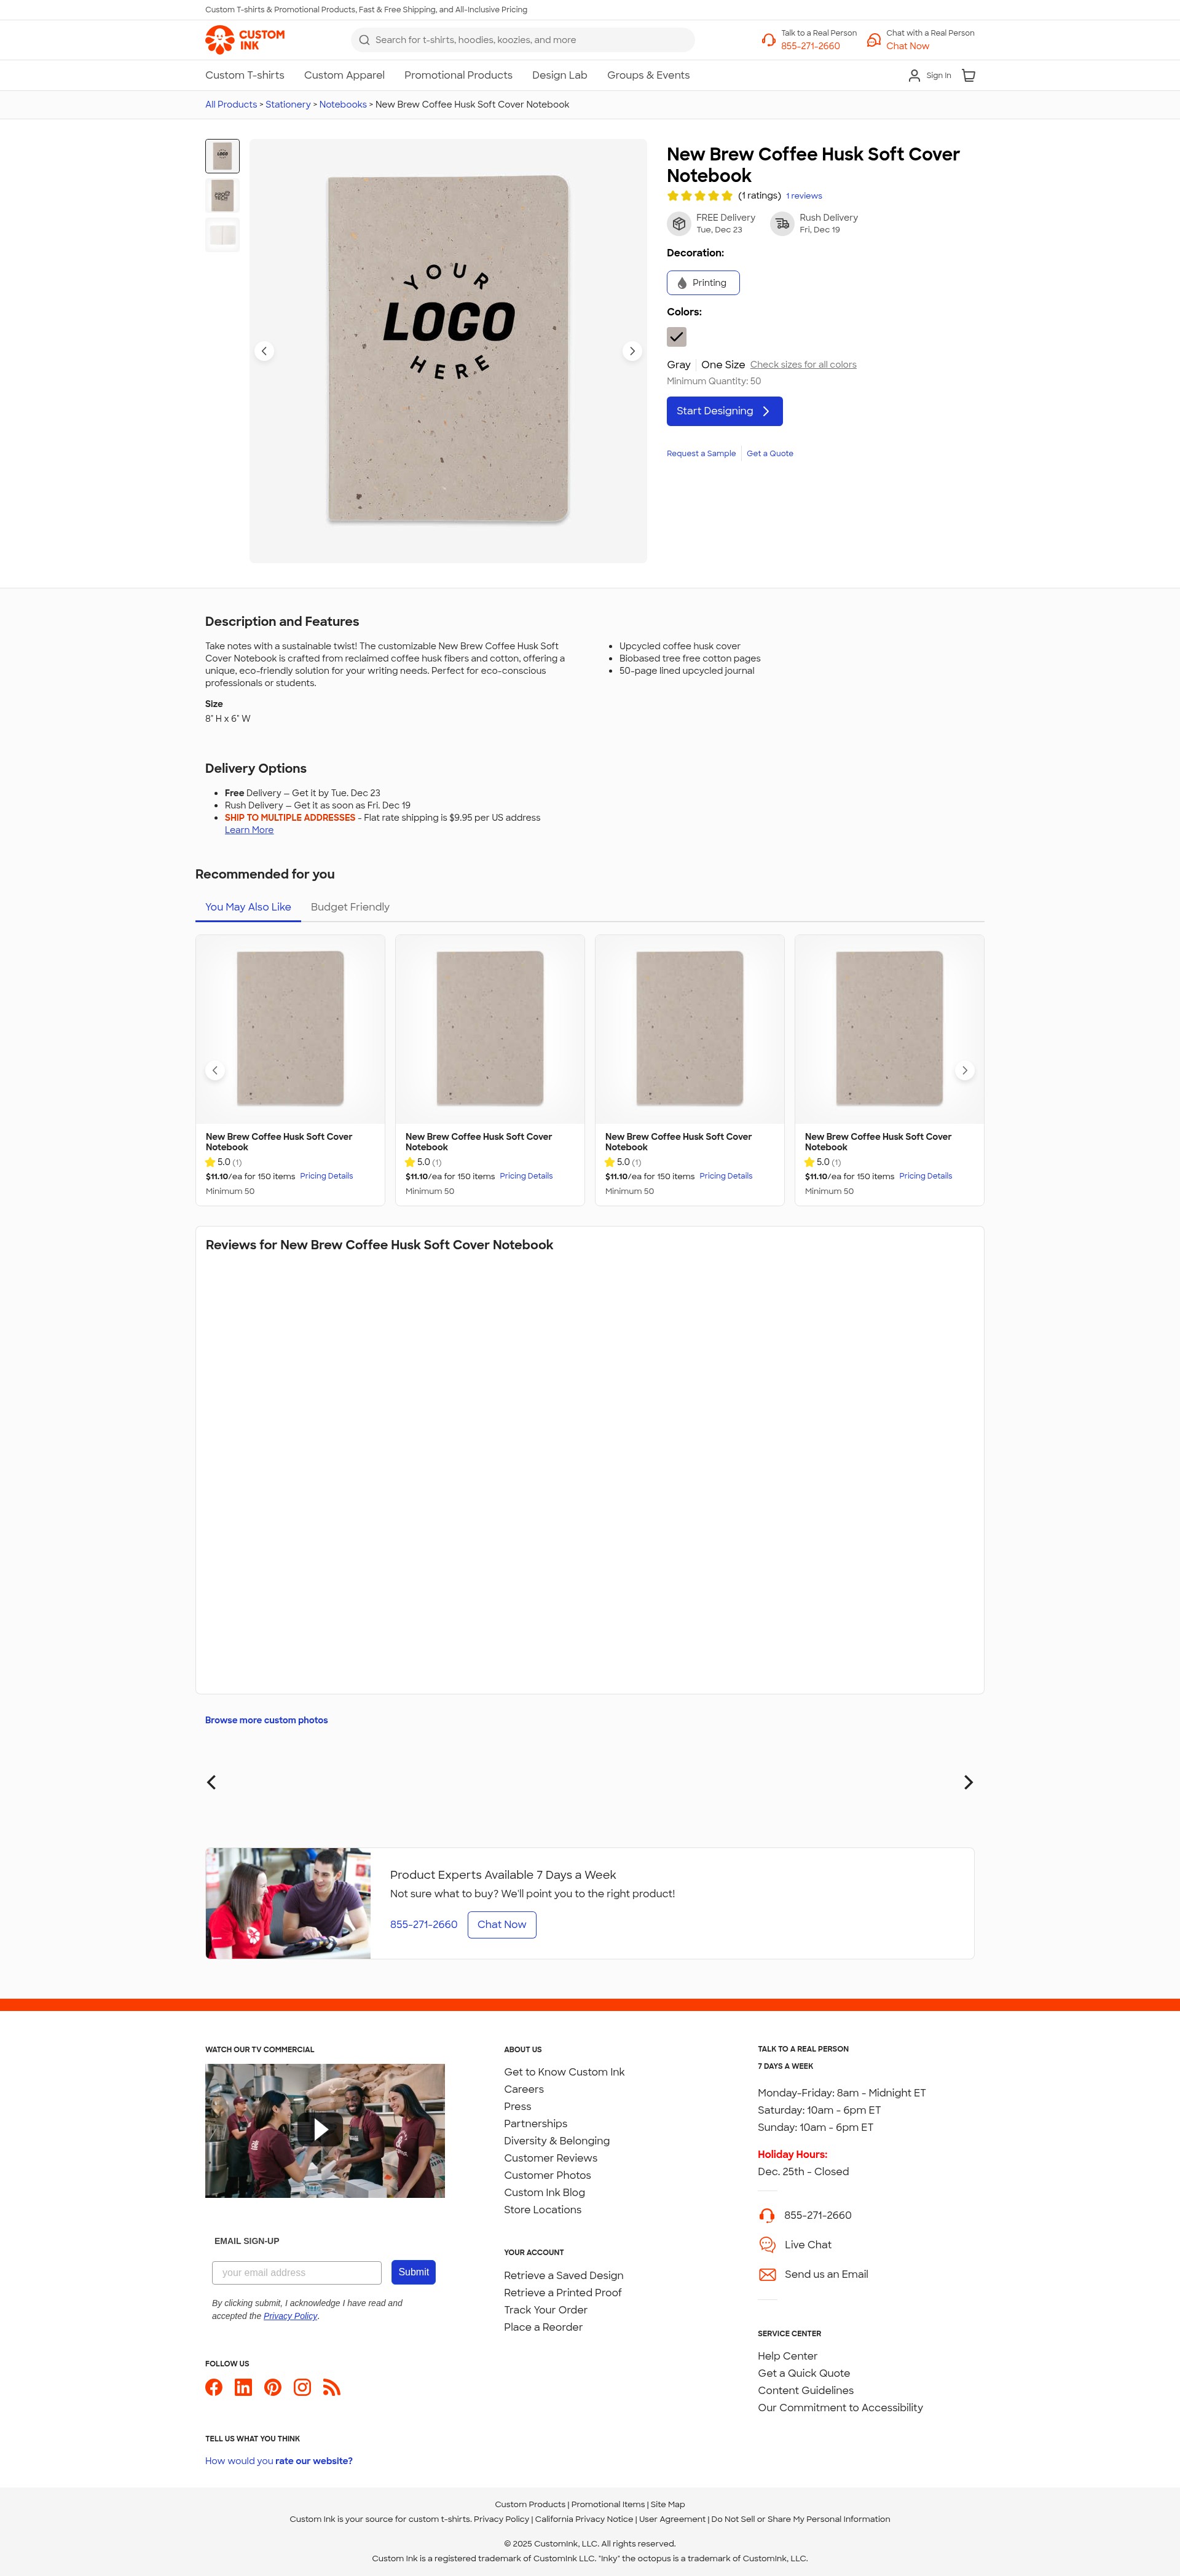The image size is (1180, 2576).
Task: Open Check sizes for all colors link
Action: click(803, 365)
